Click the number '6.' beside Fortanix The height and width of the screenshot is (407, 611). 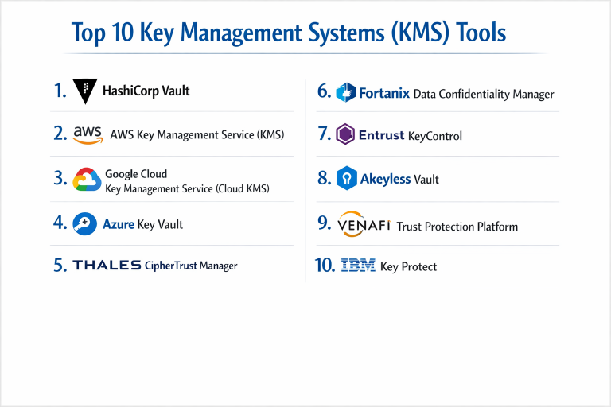(325, 91)
